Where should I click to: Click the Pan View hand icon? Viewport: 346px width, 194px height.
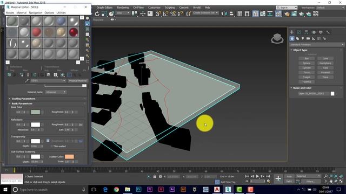pyautogui.click(x=331, y=181)
